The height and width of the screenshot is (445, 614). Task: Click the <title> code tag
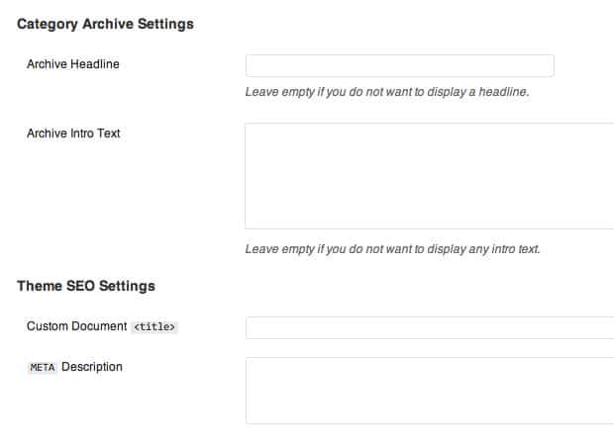pyautogui.click(x=154, y=327)
